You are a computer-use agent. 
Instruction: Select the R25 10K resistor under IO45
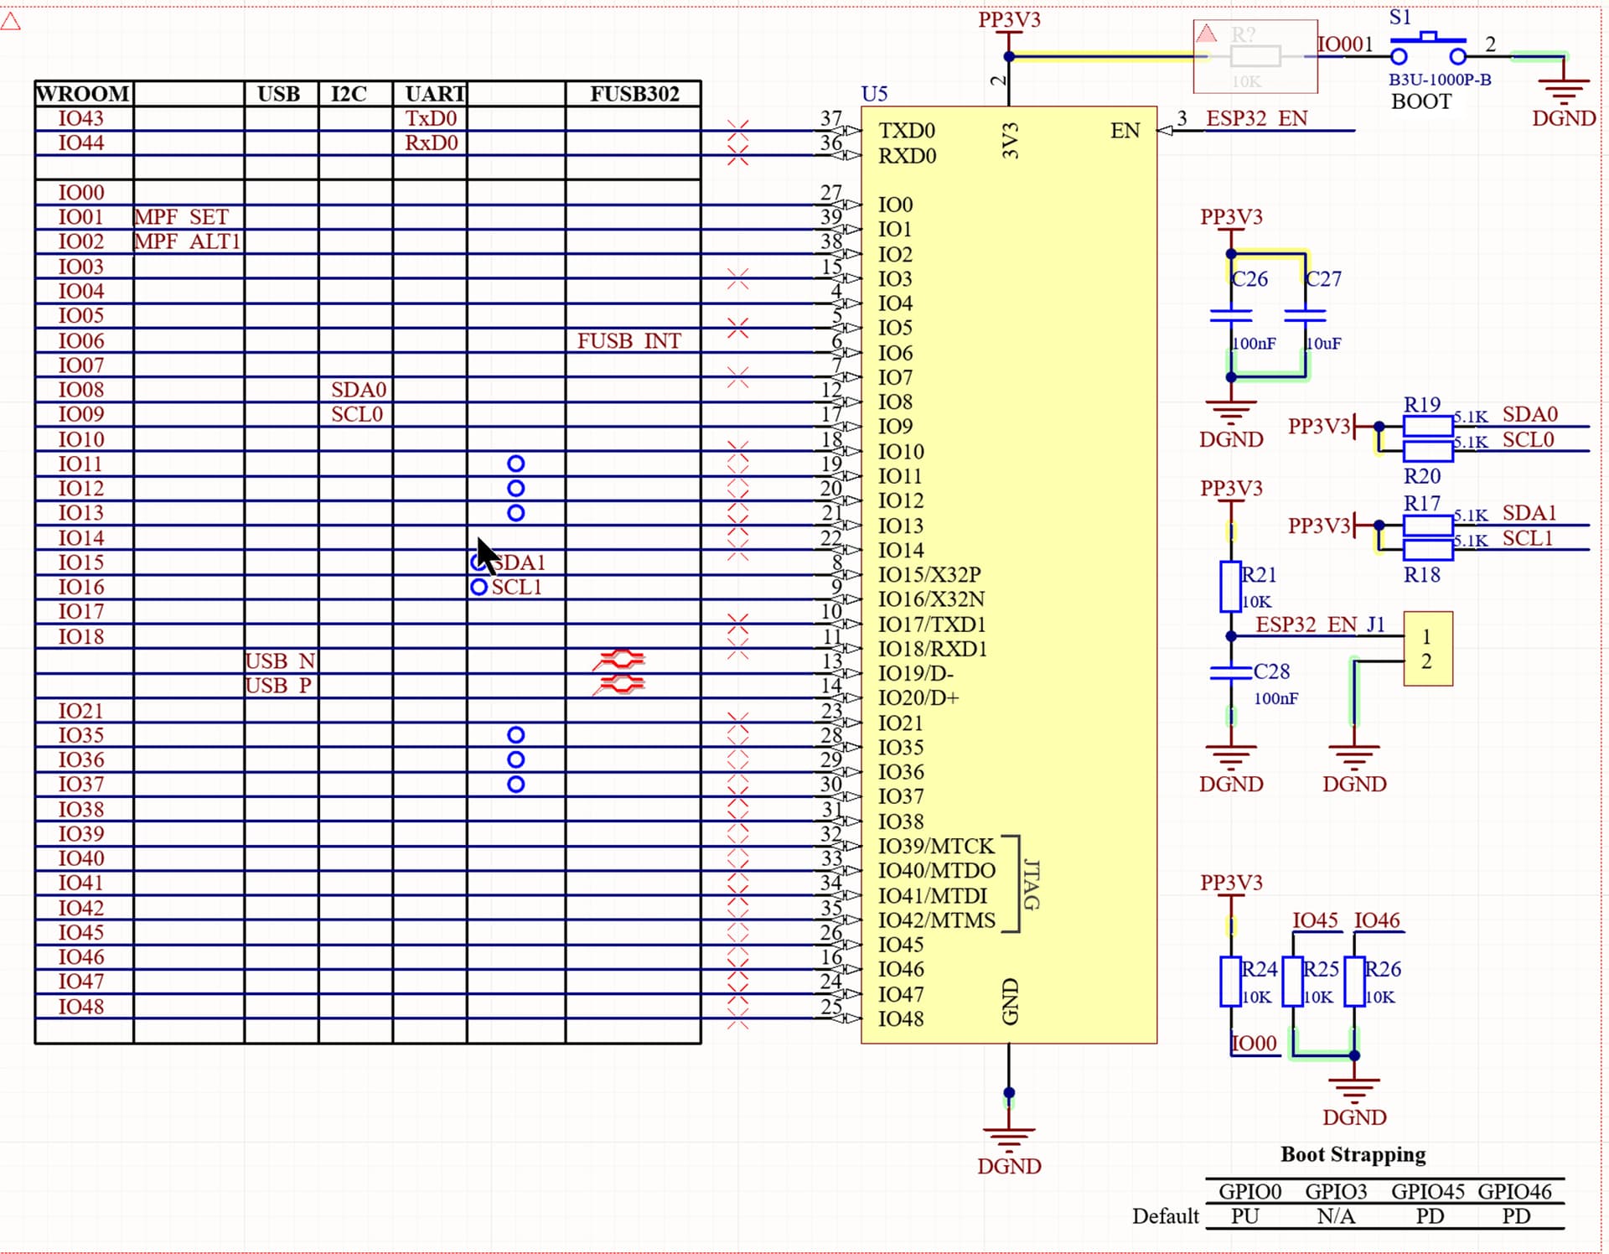[1292, 981]
